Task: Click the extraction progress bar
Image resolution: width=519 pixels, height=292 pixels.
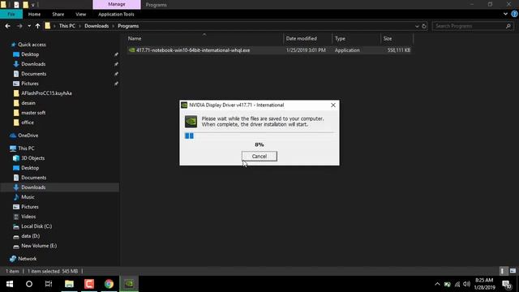Action: [259, 135]
